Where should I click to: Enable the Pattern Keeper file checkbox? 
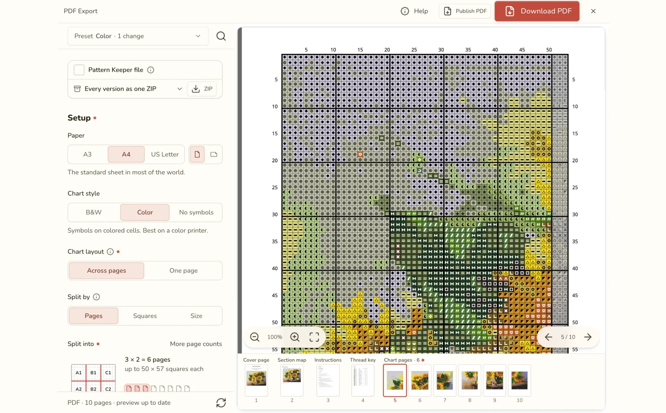coord(79,70)
